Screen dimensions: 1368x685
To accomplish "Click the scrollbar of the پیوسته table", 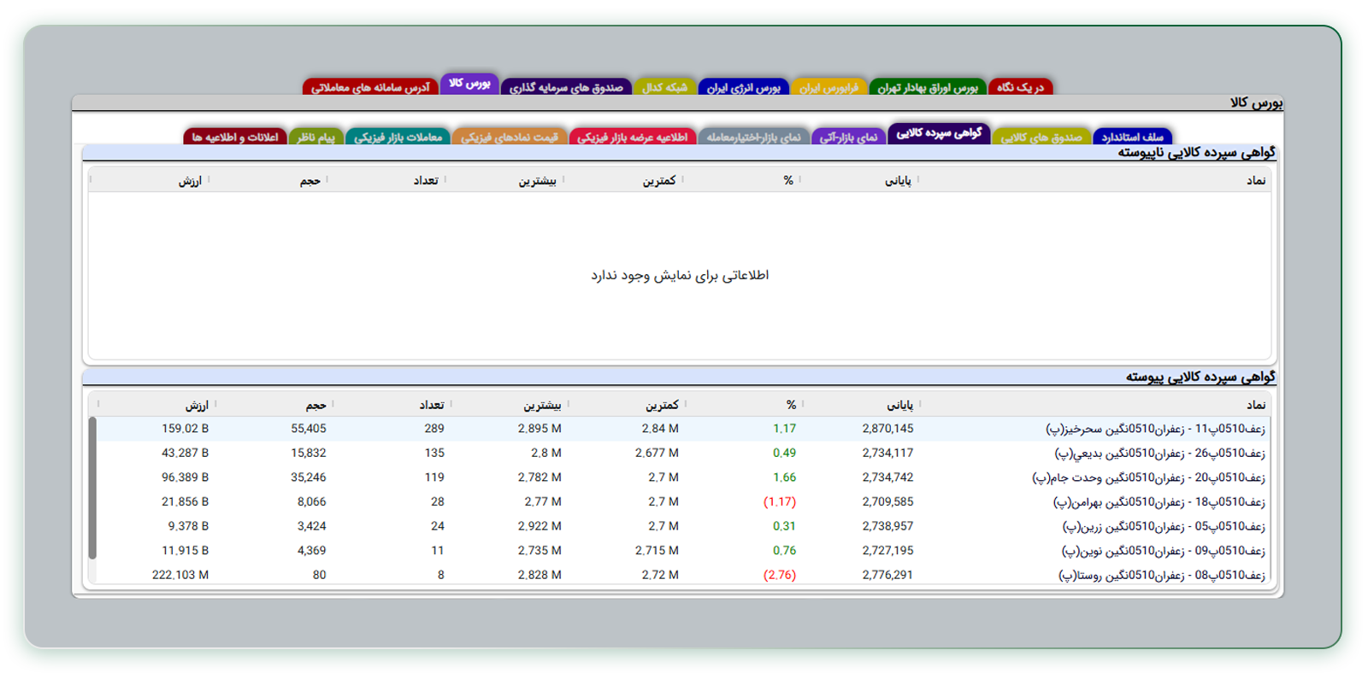I will click(92, 488).
